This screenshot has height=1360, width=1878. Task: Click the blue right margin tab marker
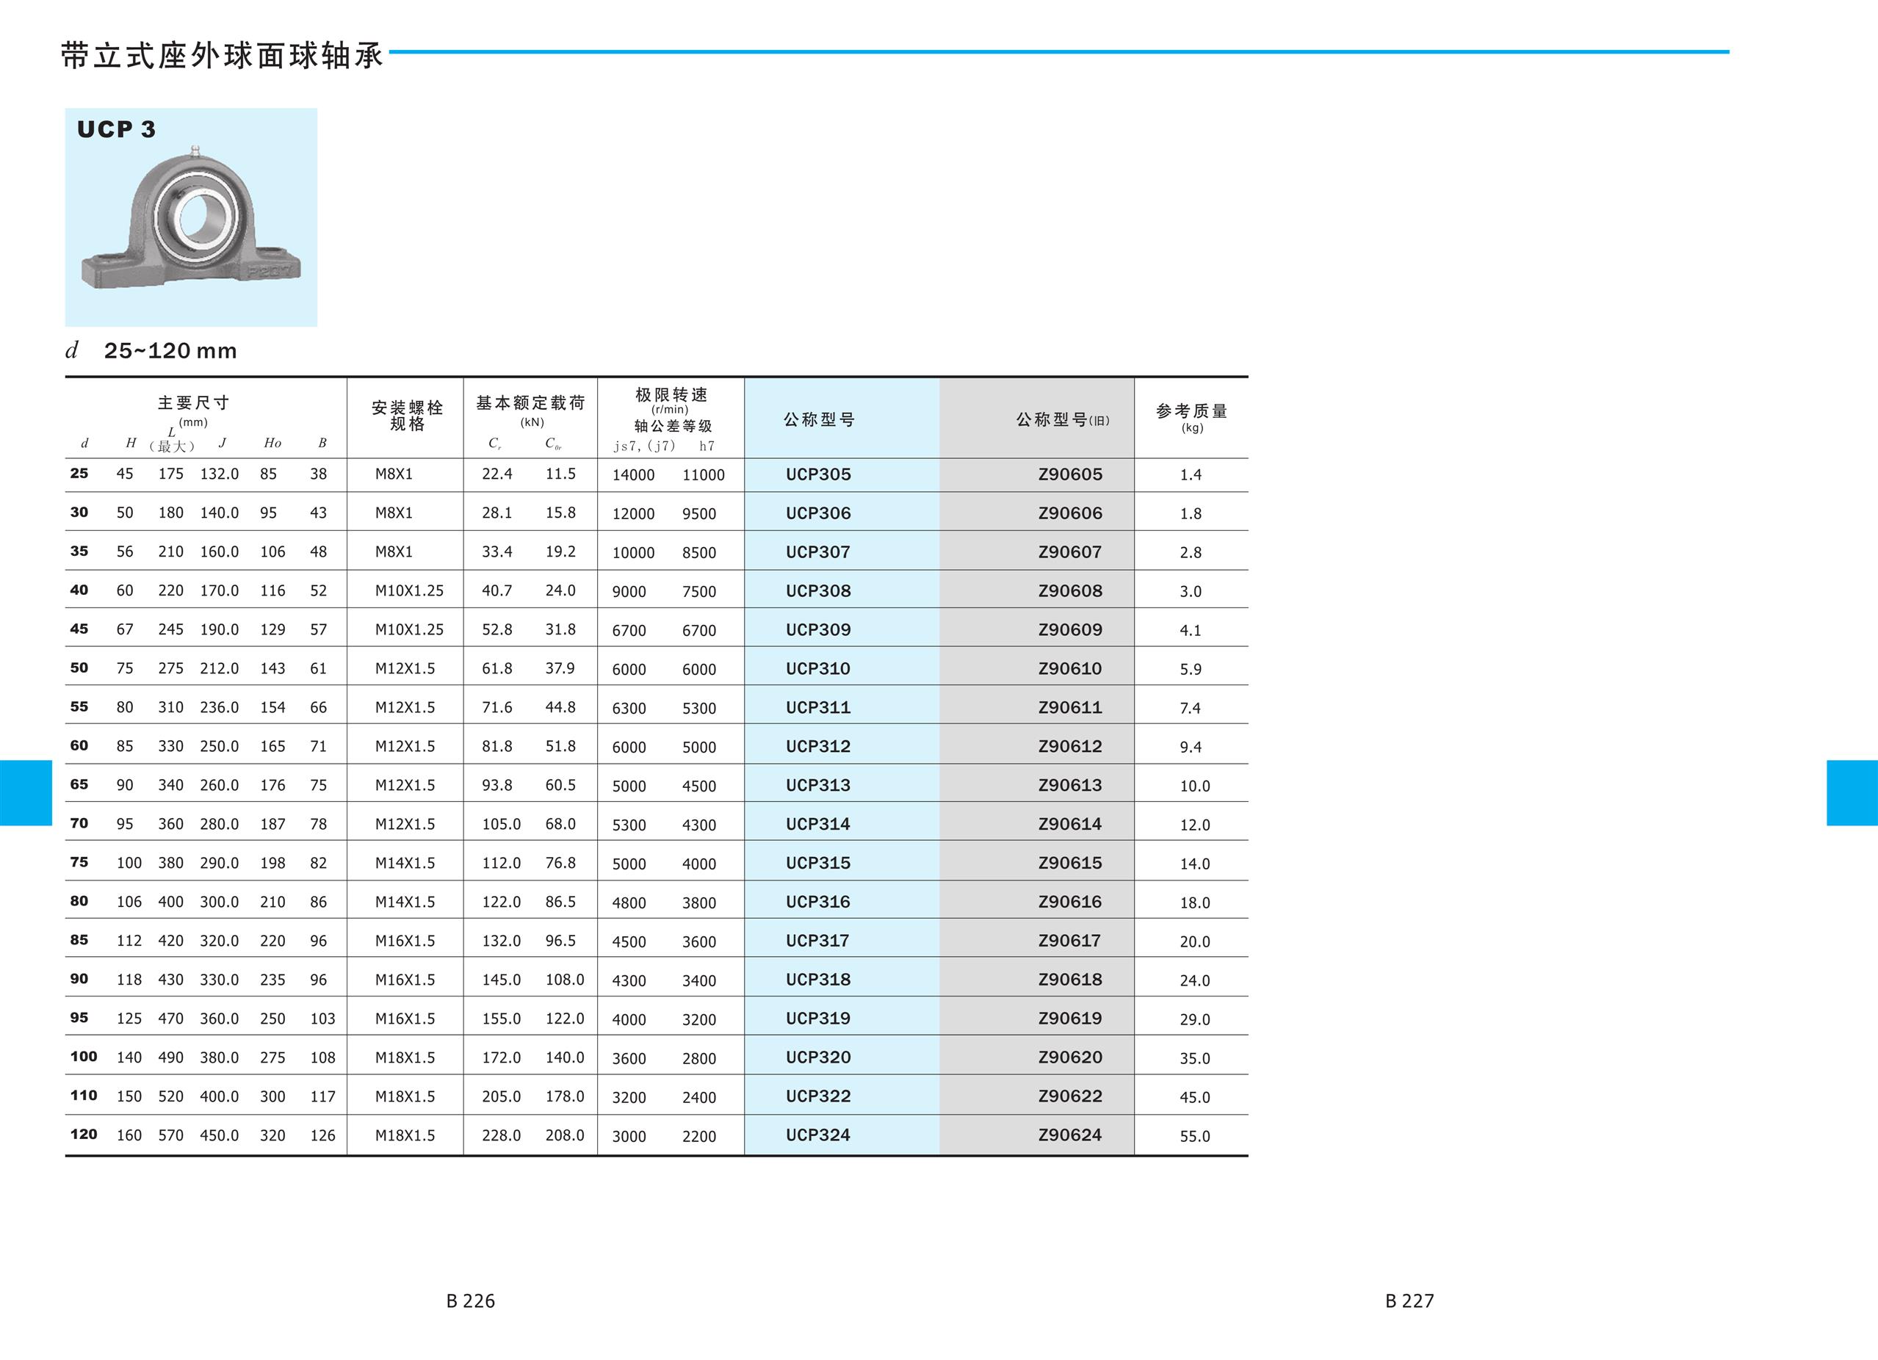coord(1852,793)
